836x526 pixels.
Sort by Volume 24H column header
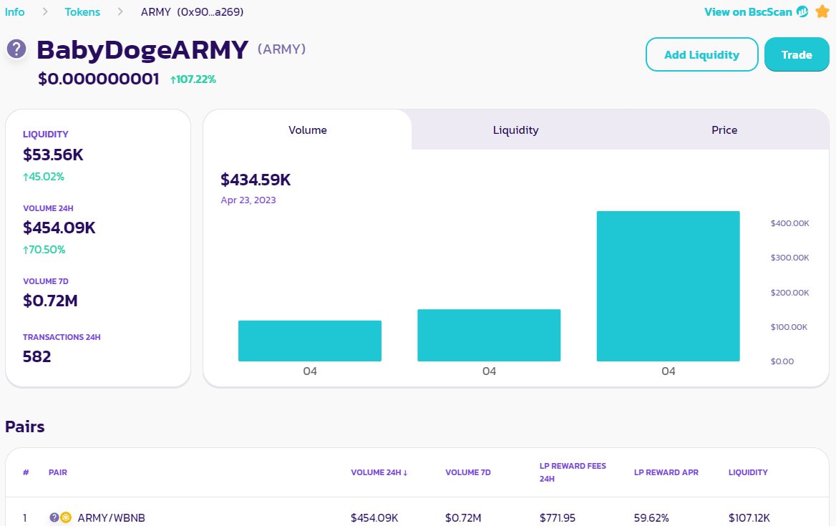click(379, 472)
